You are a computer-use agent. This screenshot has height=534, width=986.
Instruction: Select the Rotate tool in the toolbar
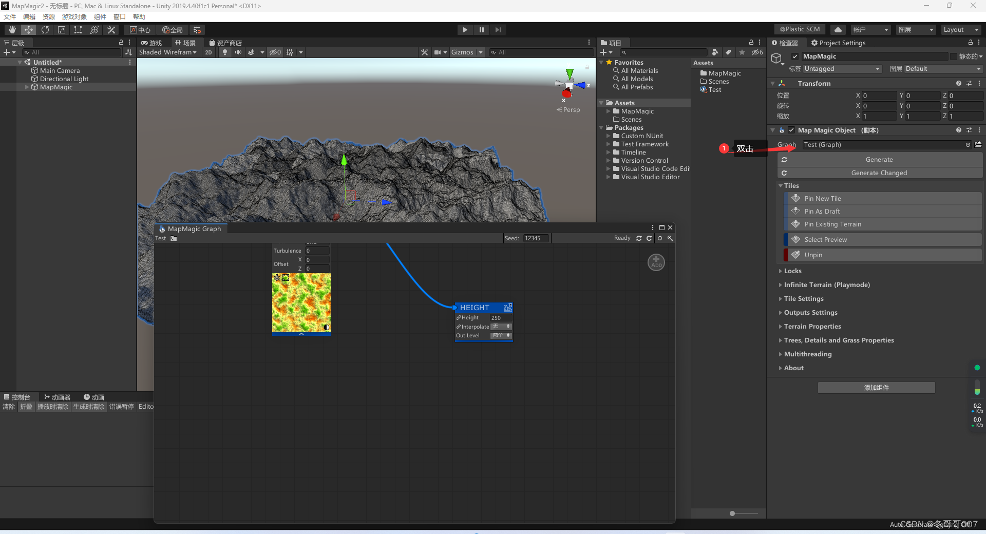45,29
